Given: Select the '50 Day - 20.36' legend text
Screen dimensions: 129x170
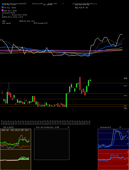Looking at the screenshot, I should (x=10, y=8).
